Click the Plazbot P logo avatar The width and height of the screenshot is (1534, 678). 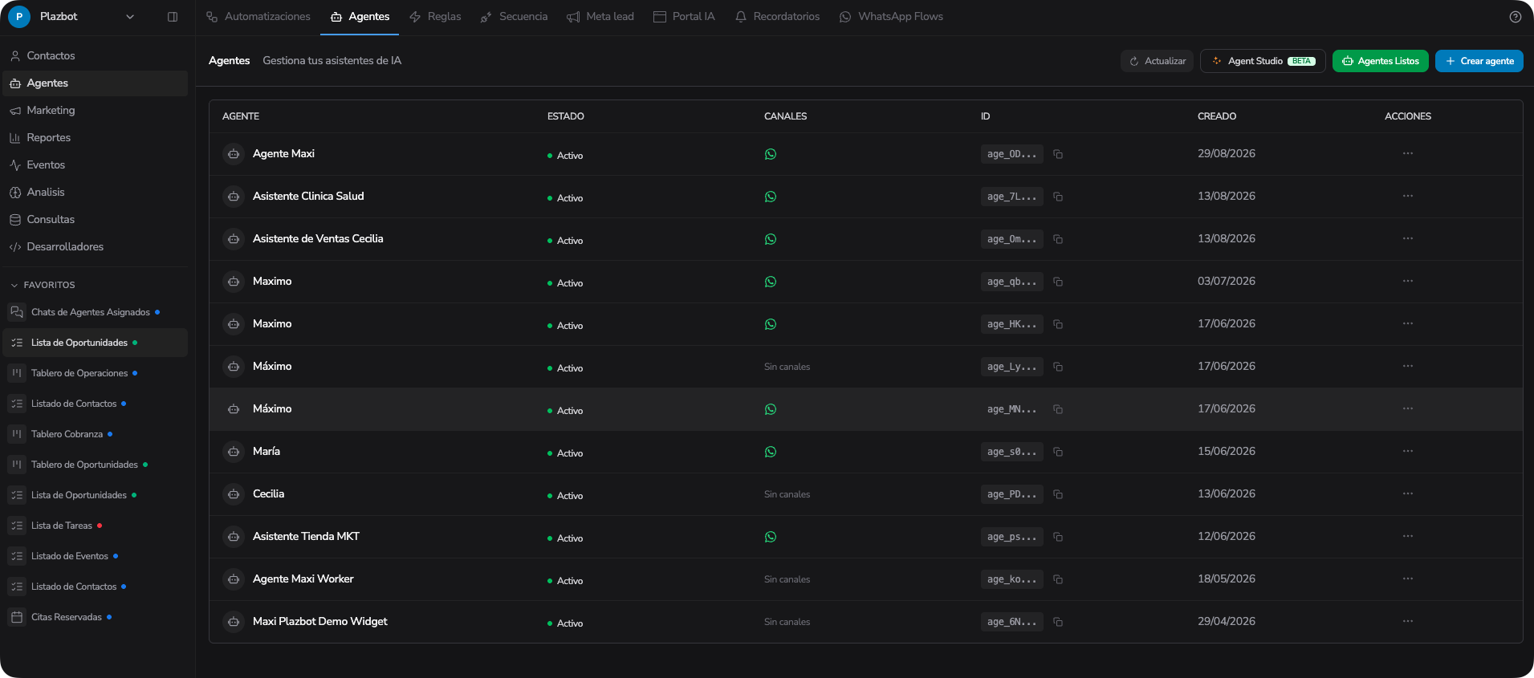[x=19, y=17]
